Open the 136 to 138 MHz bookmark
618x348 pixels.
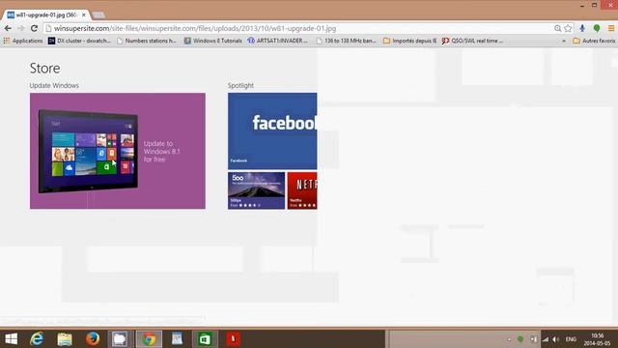346,41
